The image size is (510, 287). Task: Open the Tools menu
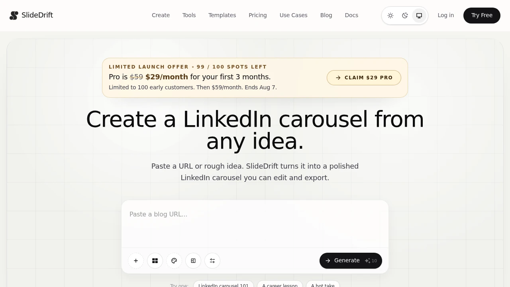(189, 15)
